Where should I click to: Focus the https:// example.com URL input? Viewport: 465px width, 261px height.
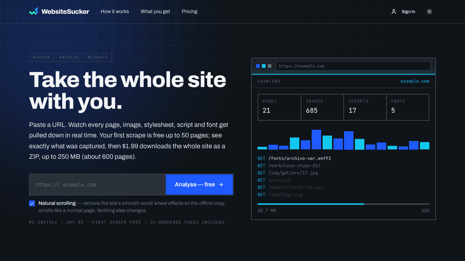tap(98, 185)
